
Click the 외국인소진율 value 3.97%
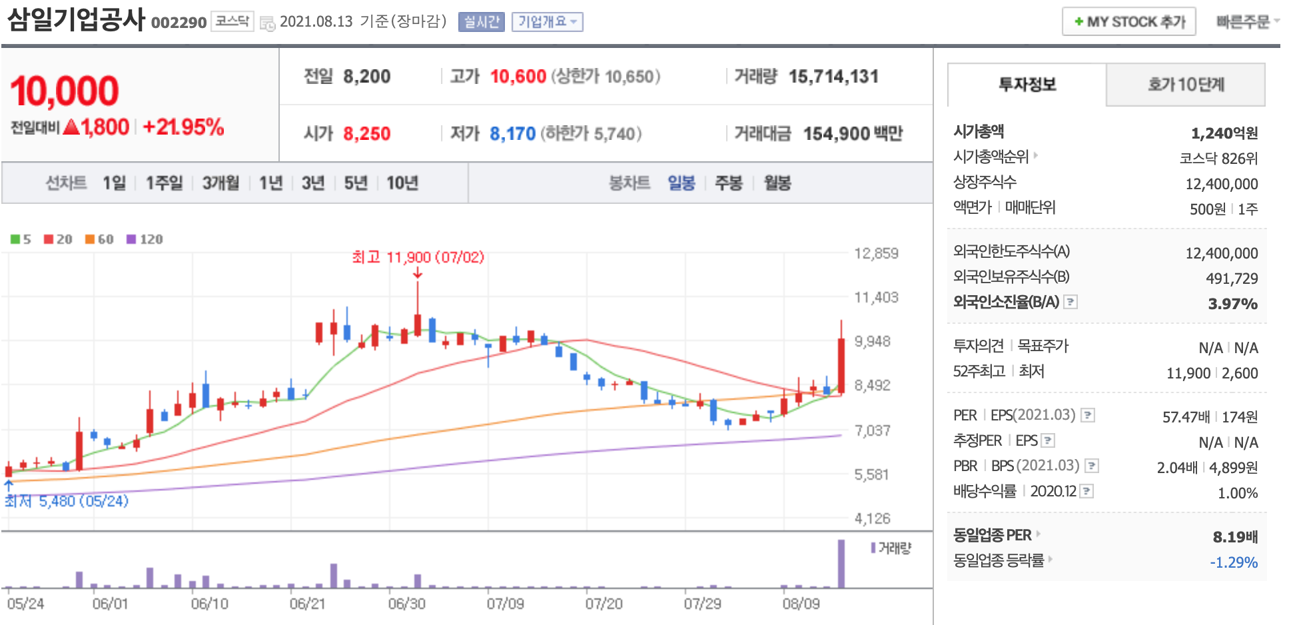[x=1232, y=304]
